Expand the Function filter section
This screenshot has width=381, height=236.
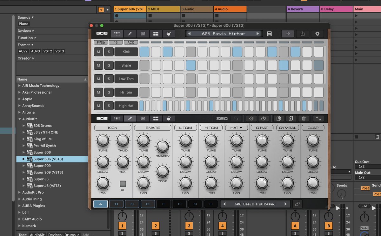[x=27, y=38]
